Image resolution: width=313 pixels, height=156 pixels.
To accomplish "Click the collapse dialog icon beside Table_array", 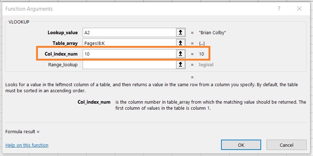I will (x=181, y=43).
